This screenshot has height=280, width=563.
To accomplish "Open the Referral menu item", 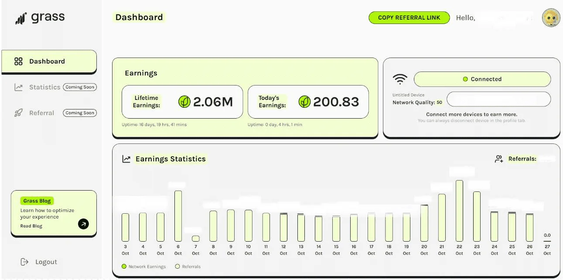I will click(x=41, y=113).
